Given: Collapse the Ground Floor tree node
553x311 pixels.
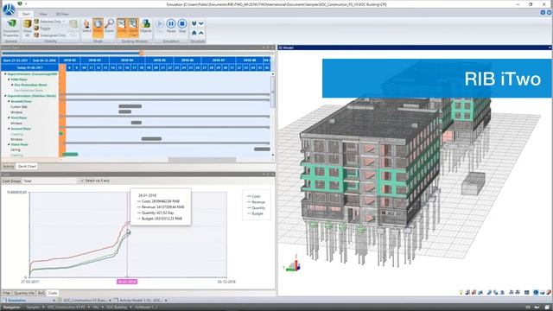Looking at the screenshot, I should coord(9,101).
